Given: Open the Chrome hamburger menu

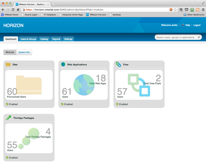Looking at the screenshot, I should pos(203,10).
